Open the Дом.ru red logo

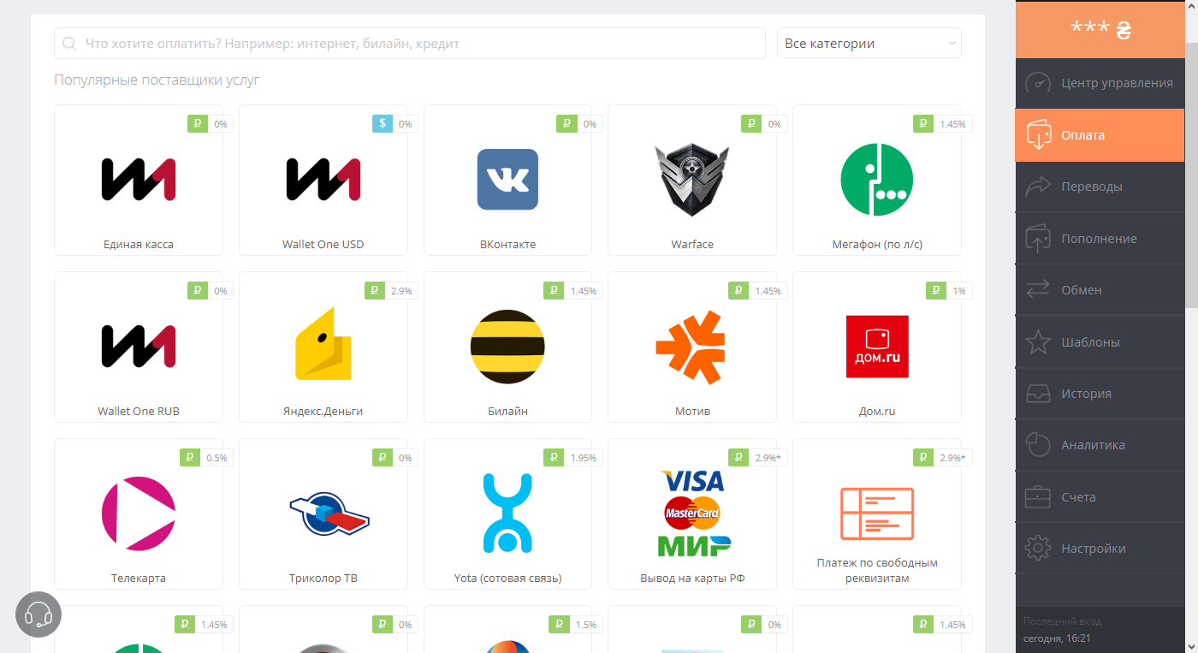tap(877, 347)
